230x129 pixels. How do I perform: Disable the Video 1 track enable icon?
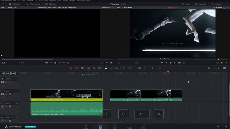3,94
